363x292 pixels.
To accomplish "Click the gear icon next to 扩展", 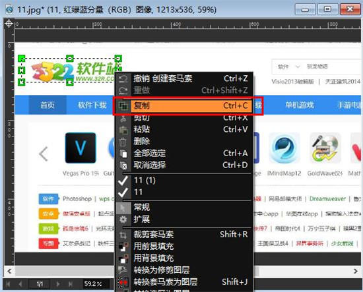I will pyautogui.click(x=123, y=219).
